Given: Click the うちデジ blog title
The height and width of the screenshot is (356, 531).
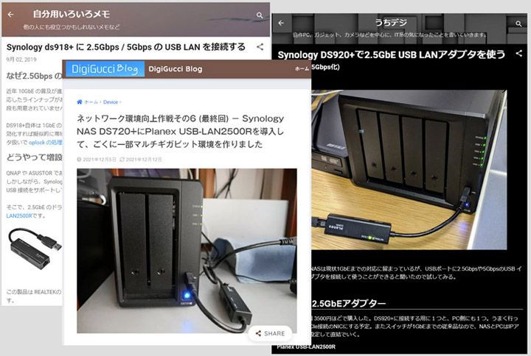Looking at the screenshot, I should pos(391,23).
